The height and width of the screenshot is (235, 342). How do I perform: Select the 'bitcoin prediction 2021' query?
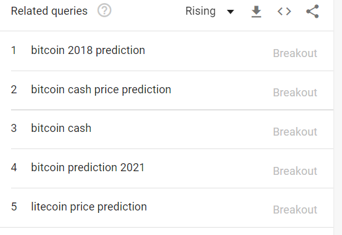(x=88, y=168)
